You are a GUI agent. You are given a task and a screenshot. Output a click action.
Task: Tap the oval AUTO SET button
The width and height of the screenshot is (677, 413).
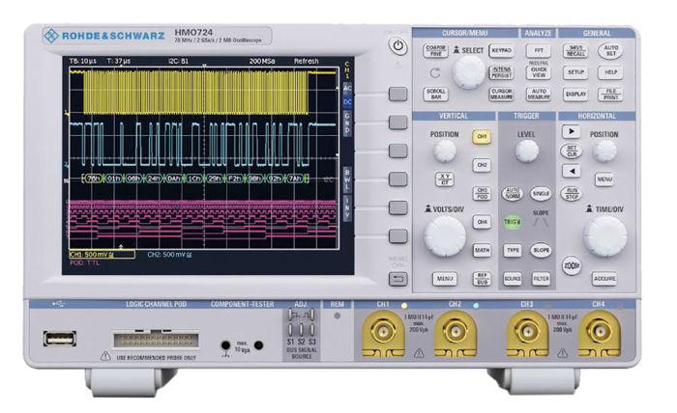610,51
